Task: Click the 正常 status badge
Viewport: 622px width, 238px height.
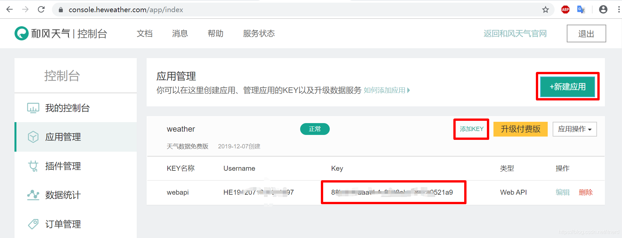Action: pyautogui.click(x=315, y=129)
